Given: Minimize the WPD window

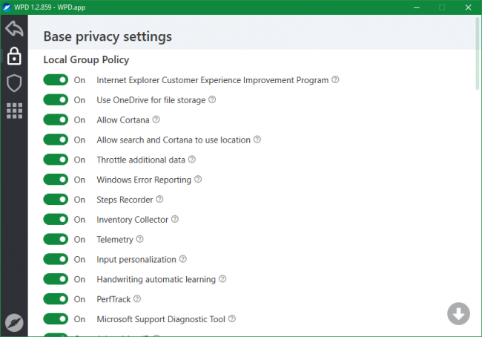Looking at the screenshot, I should 417,7.
